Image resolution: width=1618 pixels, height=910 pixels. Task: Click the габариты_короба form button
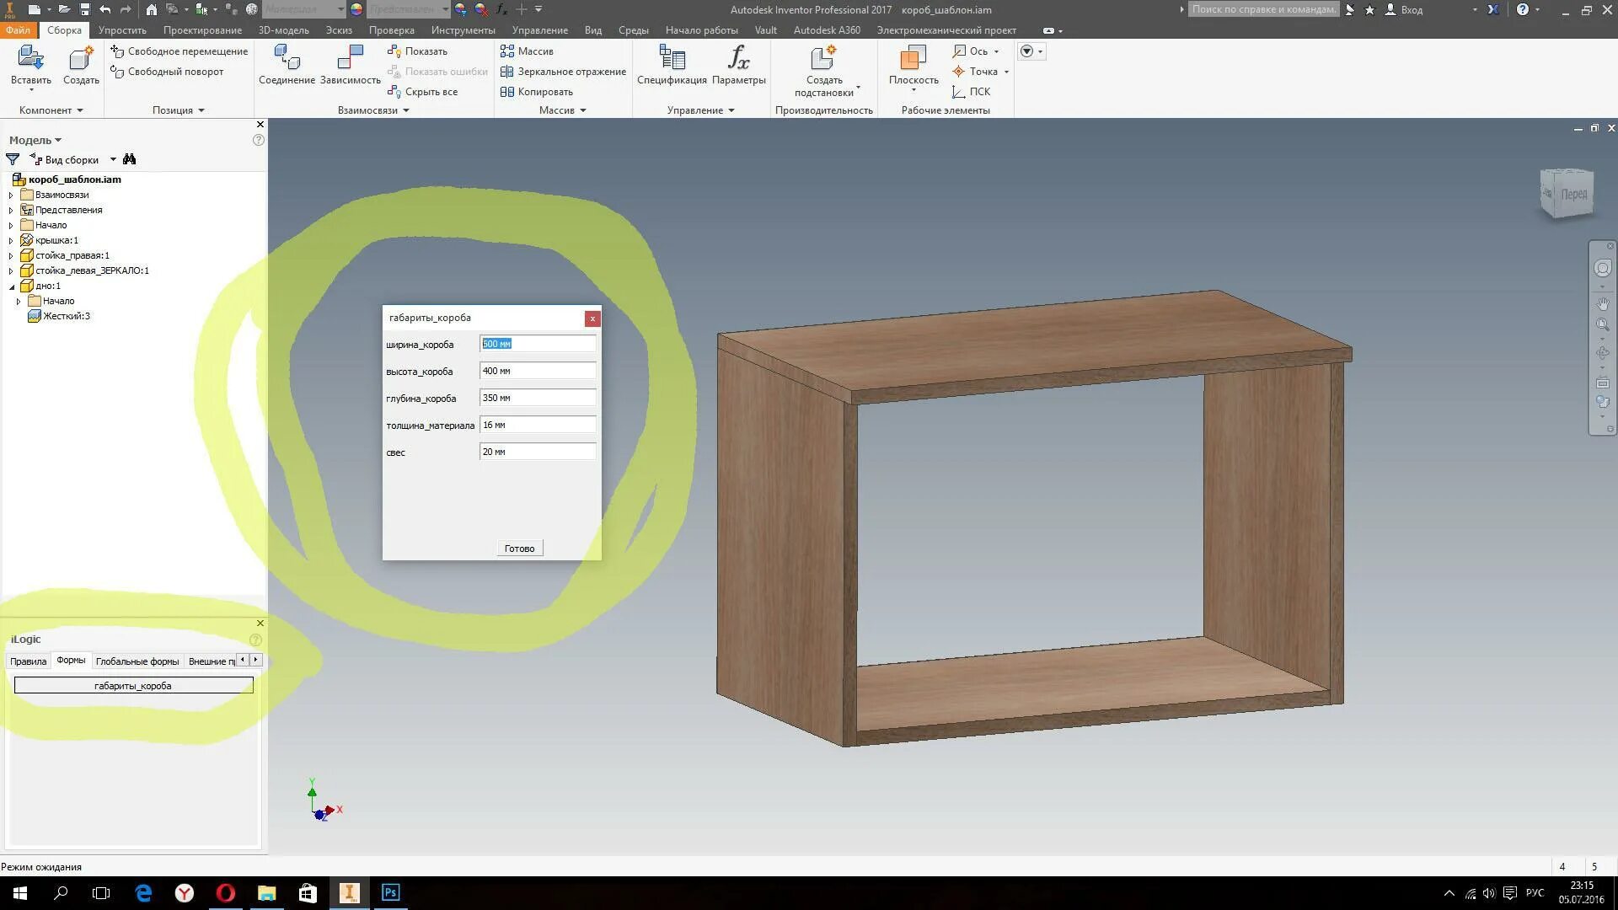click(133, 686)
